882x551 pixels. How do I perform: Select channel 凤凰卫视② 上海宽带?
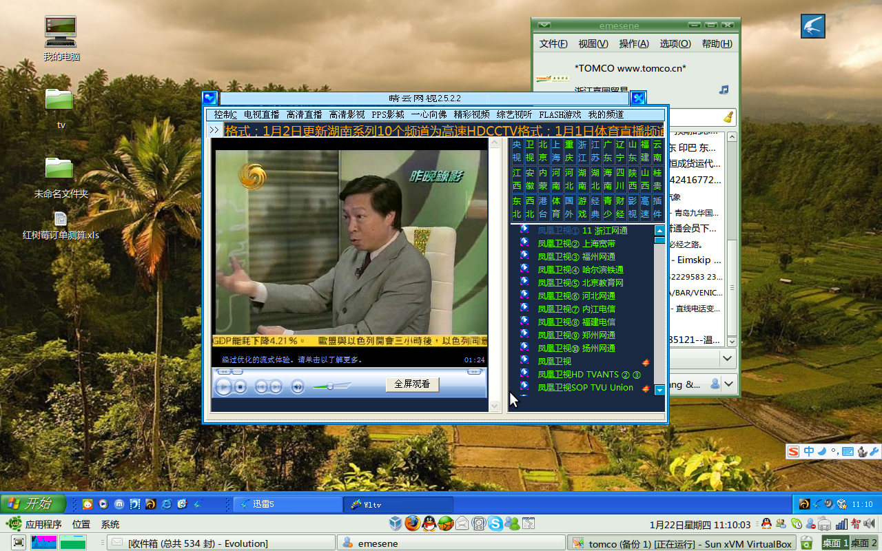coord(577,244)
